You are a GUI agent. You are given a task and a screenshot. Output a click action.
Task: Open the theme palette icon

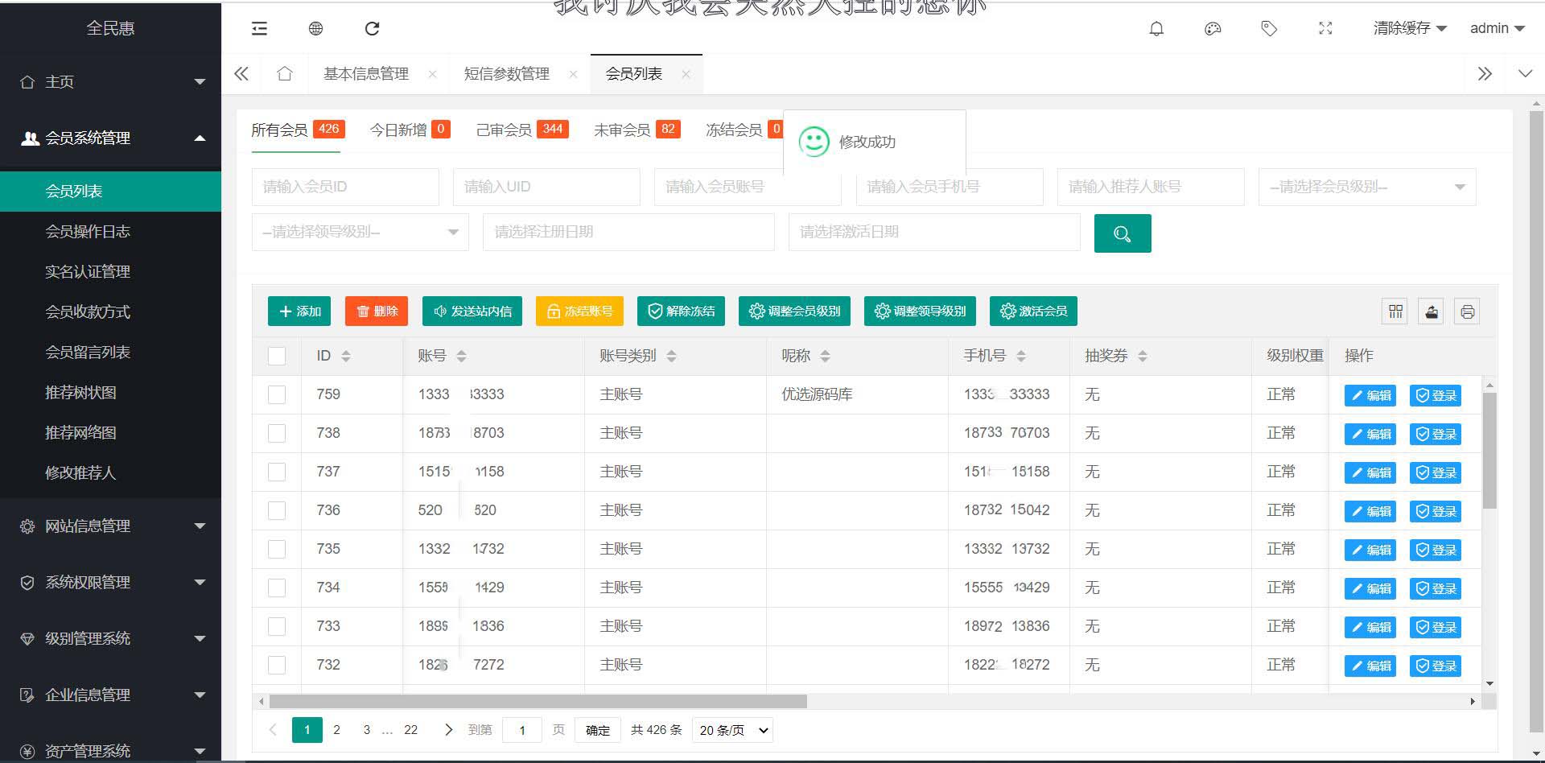tap(1213, 29)
